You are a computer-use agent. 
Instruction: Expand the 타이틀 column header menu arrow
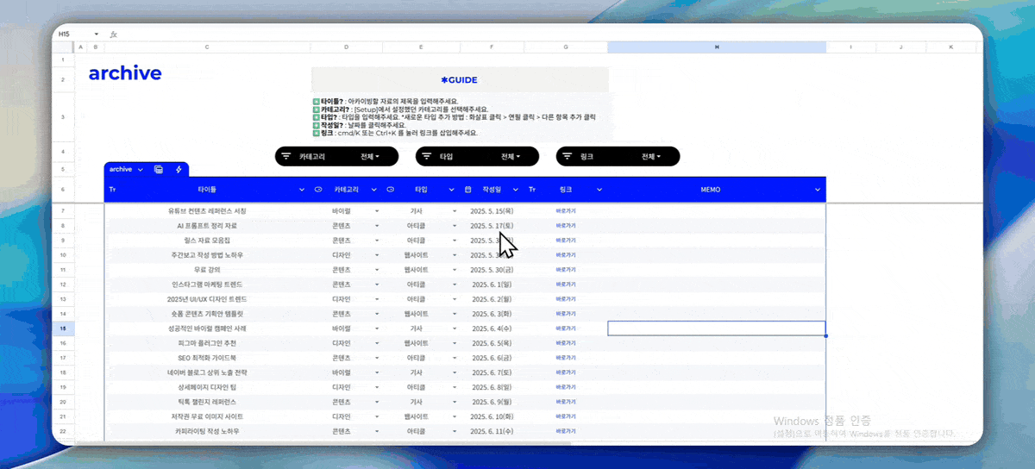coord(302,189)
